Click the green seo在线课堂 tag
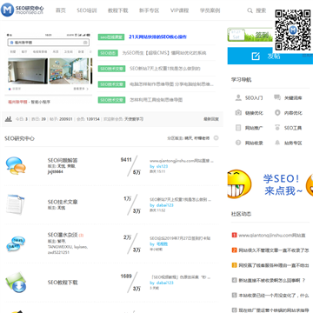Viewport: 313px width, 313px height. tap(111, 37)
